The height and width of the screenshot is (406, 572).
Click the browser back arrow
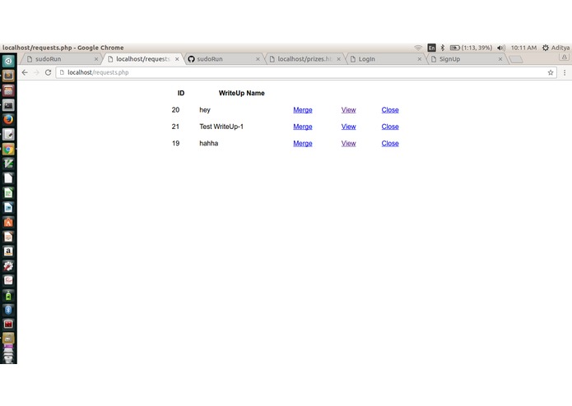25,72
